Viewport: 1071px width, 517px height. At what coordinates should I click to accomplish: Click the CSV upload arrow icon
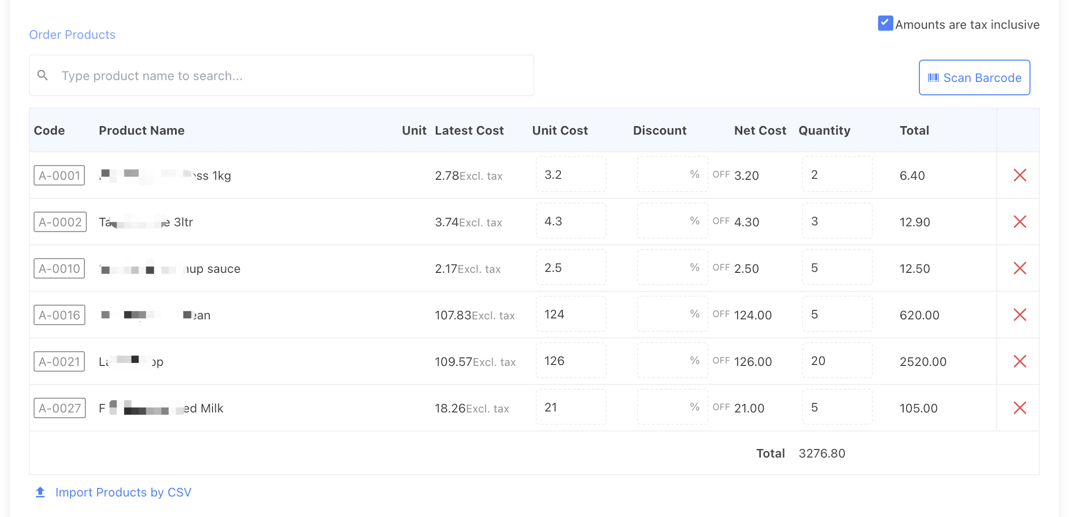click(x=40, y=492)
